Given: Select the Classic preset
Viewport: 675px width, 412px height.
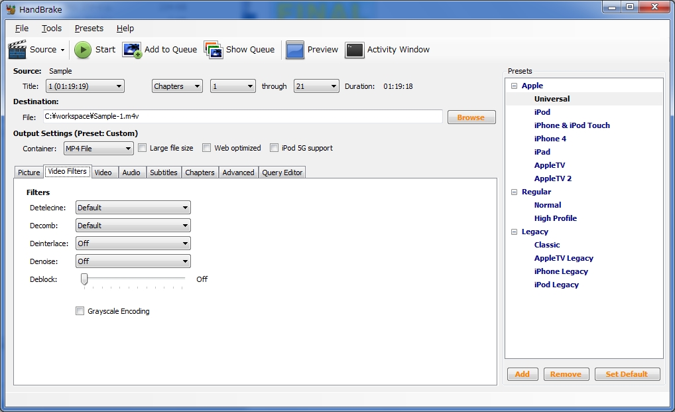Looking at the screenshot, I should point(547,245).
